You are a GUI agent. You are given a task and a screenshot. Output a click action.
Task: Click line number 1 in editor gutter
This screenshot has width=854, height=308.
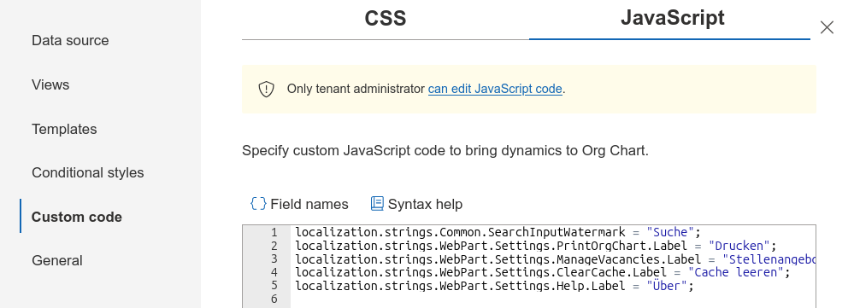coord(274,233)
